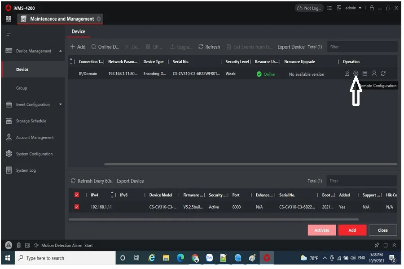
Task: Maximize the alarm panel with the square icon
Action: (x=386, y=245)
